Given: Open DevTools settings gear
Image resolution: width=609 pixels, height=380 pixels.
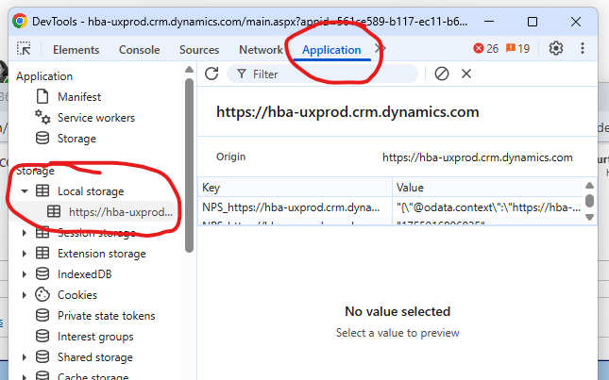Looking at the screenshot, I should pyautogui.click(x=556, y=48).
